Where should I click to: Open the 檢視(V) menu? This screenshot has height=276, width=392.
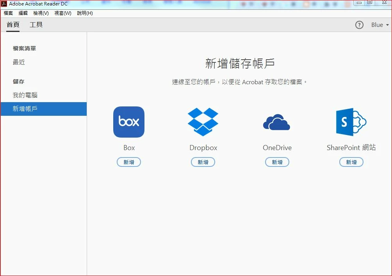(x=41, y=13)
